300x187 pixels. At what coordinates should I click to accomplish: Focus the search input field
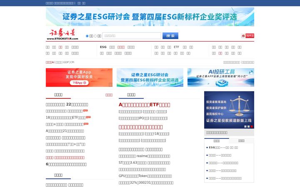[132, 36]
